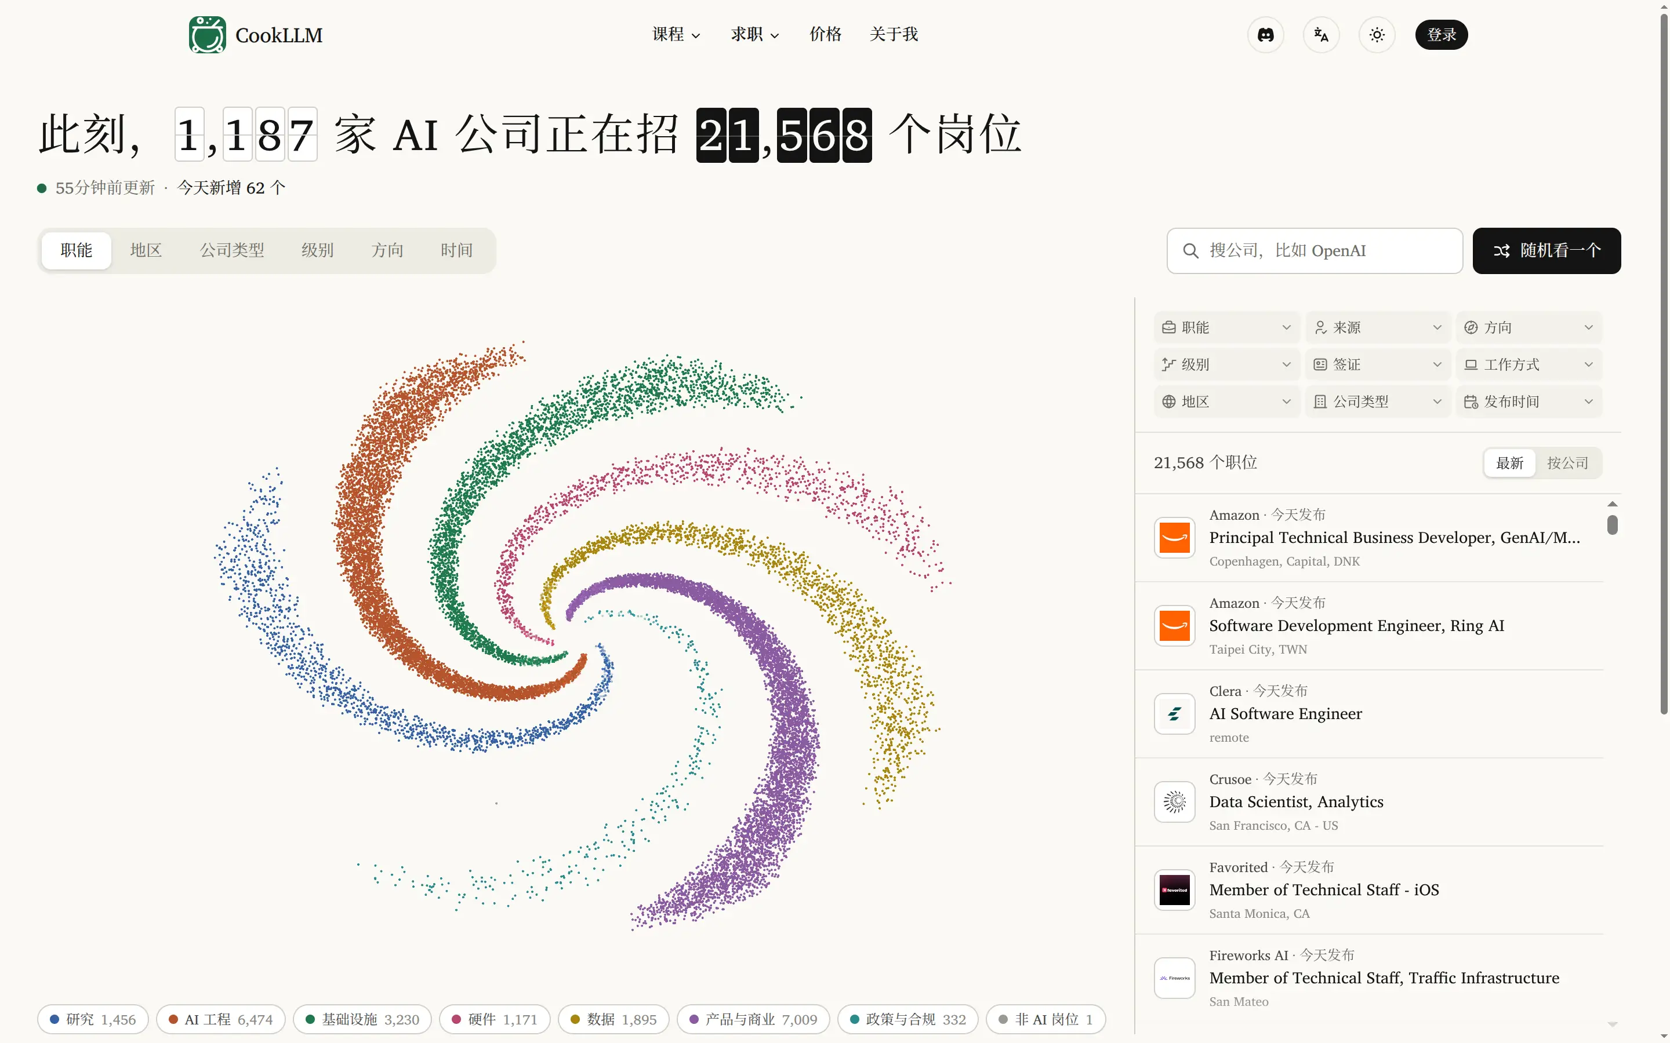Click the CookLLM logo icon
This screenshot has height=1043, width=1670.
click(207, 35)
